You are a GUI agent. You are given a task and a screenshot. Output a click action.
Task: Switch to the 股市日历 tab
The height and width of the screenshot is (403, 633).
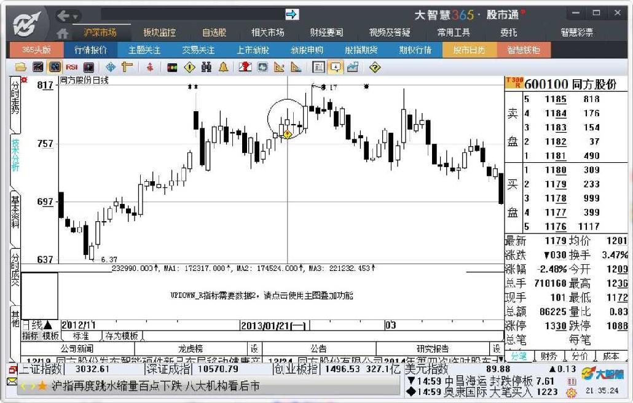tap(469, 50)
